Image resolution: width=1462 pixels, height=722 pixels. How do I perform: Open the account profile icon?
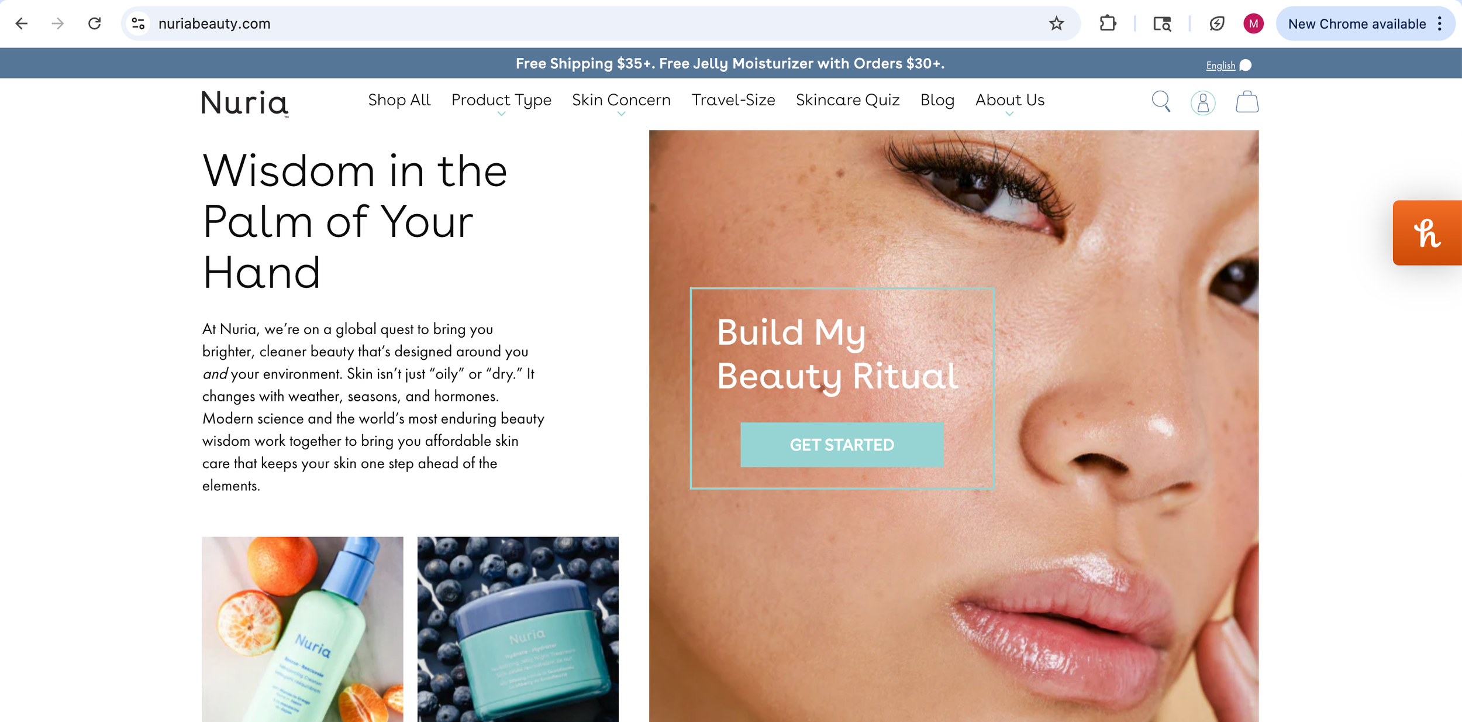(x=1203, y=103)
